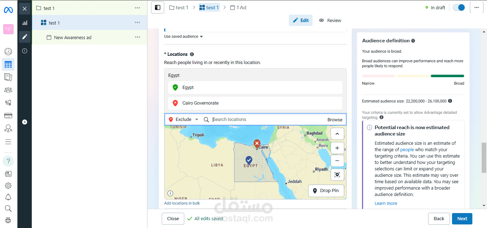Viewport: 487px width, 228px height.
Task: Open the Help question mark icon
Action: (8, 161)
